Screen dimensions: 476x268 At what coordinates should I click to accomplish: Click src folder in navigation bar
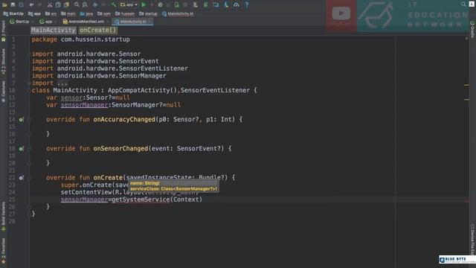(51, 13)
